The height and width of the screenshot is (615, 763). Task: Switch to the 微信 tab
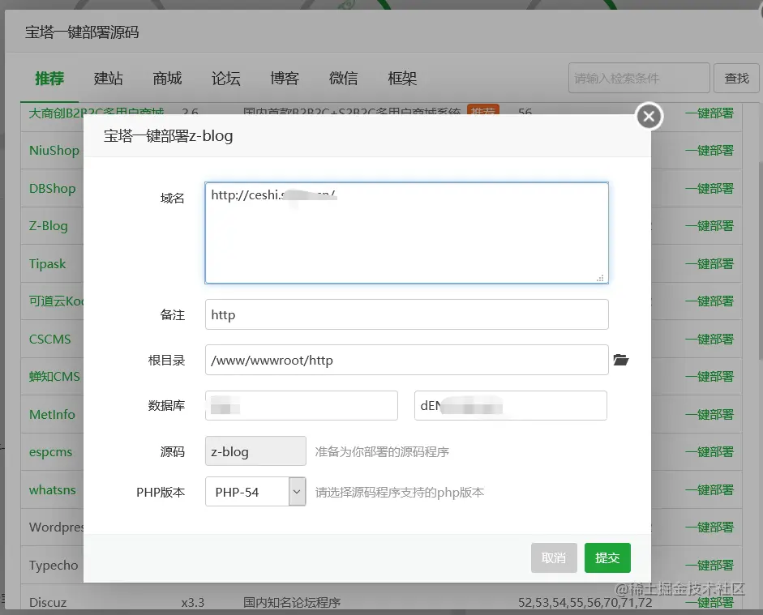point(343,79)
